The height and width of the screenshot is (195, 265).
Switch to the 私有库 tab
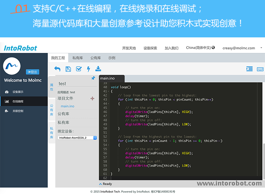pyautogui.click(x=78, y=58)
